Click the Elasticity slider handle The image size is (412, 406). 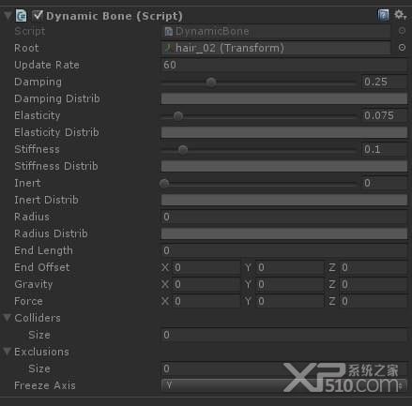(x=178, y=116)
